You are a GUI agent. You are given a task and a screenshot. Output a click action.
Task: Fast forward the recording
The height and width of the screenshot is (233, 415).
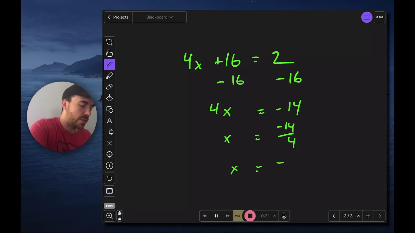coord(228,216)
